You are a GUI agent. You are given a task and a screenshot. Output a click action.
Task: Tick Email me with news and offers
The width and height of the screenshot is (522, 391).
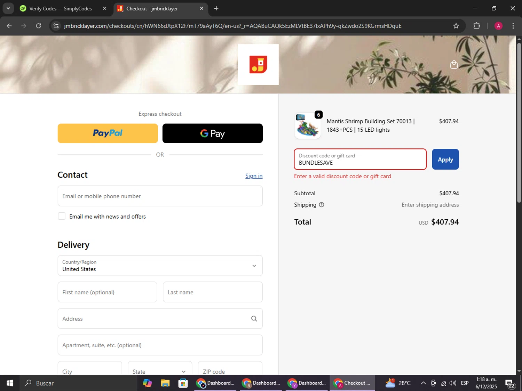62,216
